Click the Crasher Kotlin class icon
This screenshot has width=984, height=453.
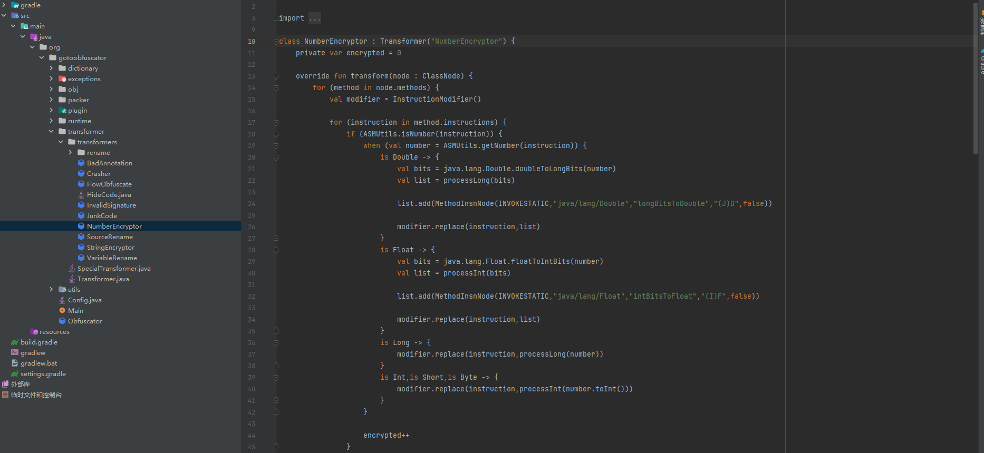coord(81,173)
